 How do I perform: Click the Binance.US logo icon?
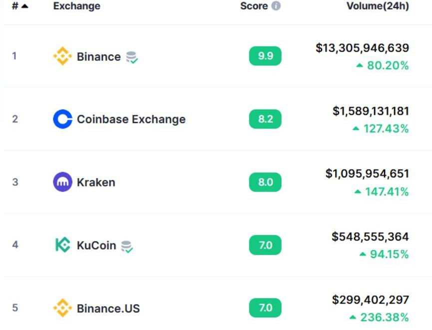tap(62, 308)
